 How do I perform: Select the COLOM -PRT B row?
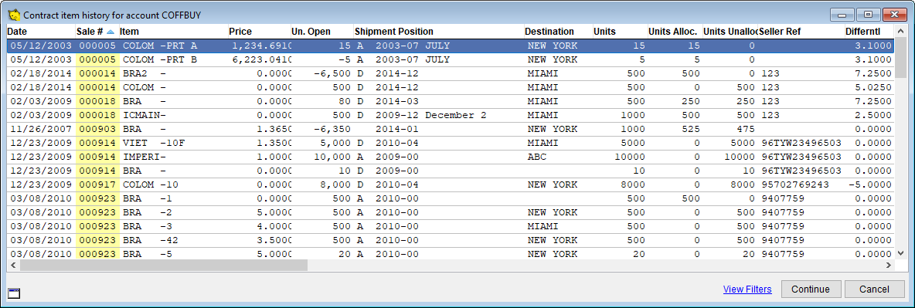point(450,59)
